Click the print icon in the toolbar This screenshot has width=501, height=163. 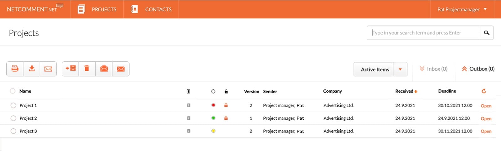coord(15,69)
